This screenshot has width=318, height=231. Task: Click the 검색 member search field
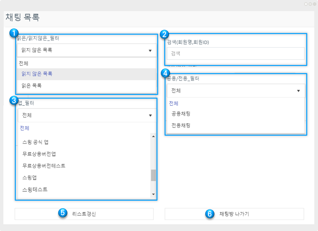[x=236, y=54]
